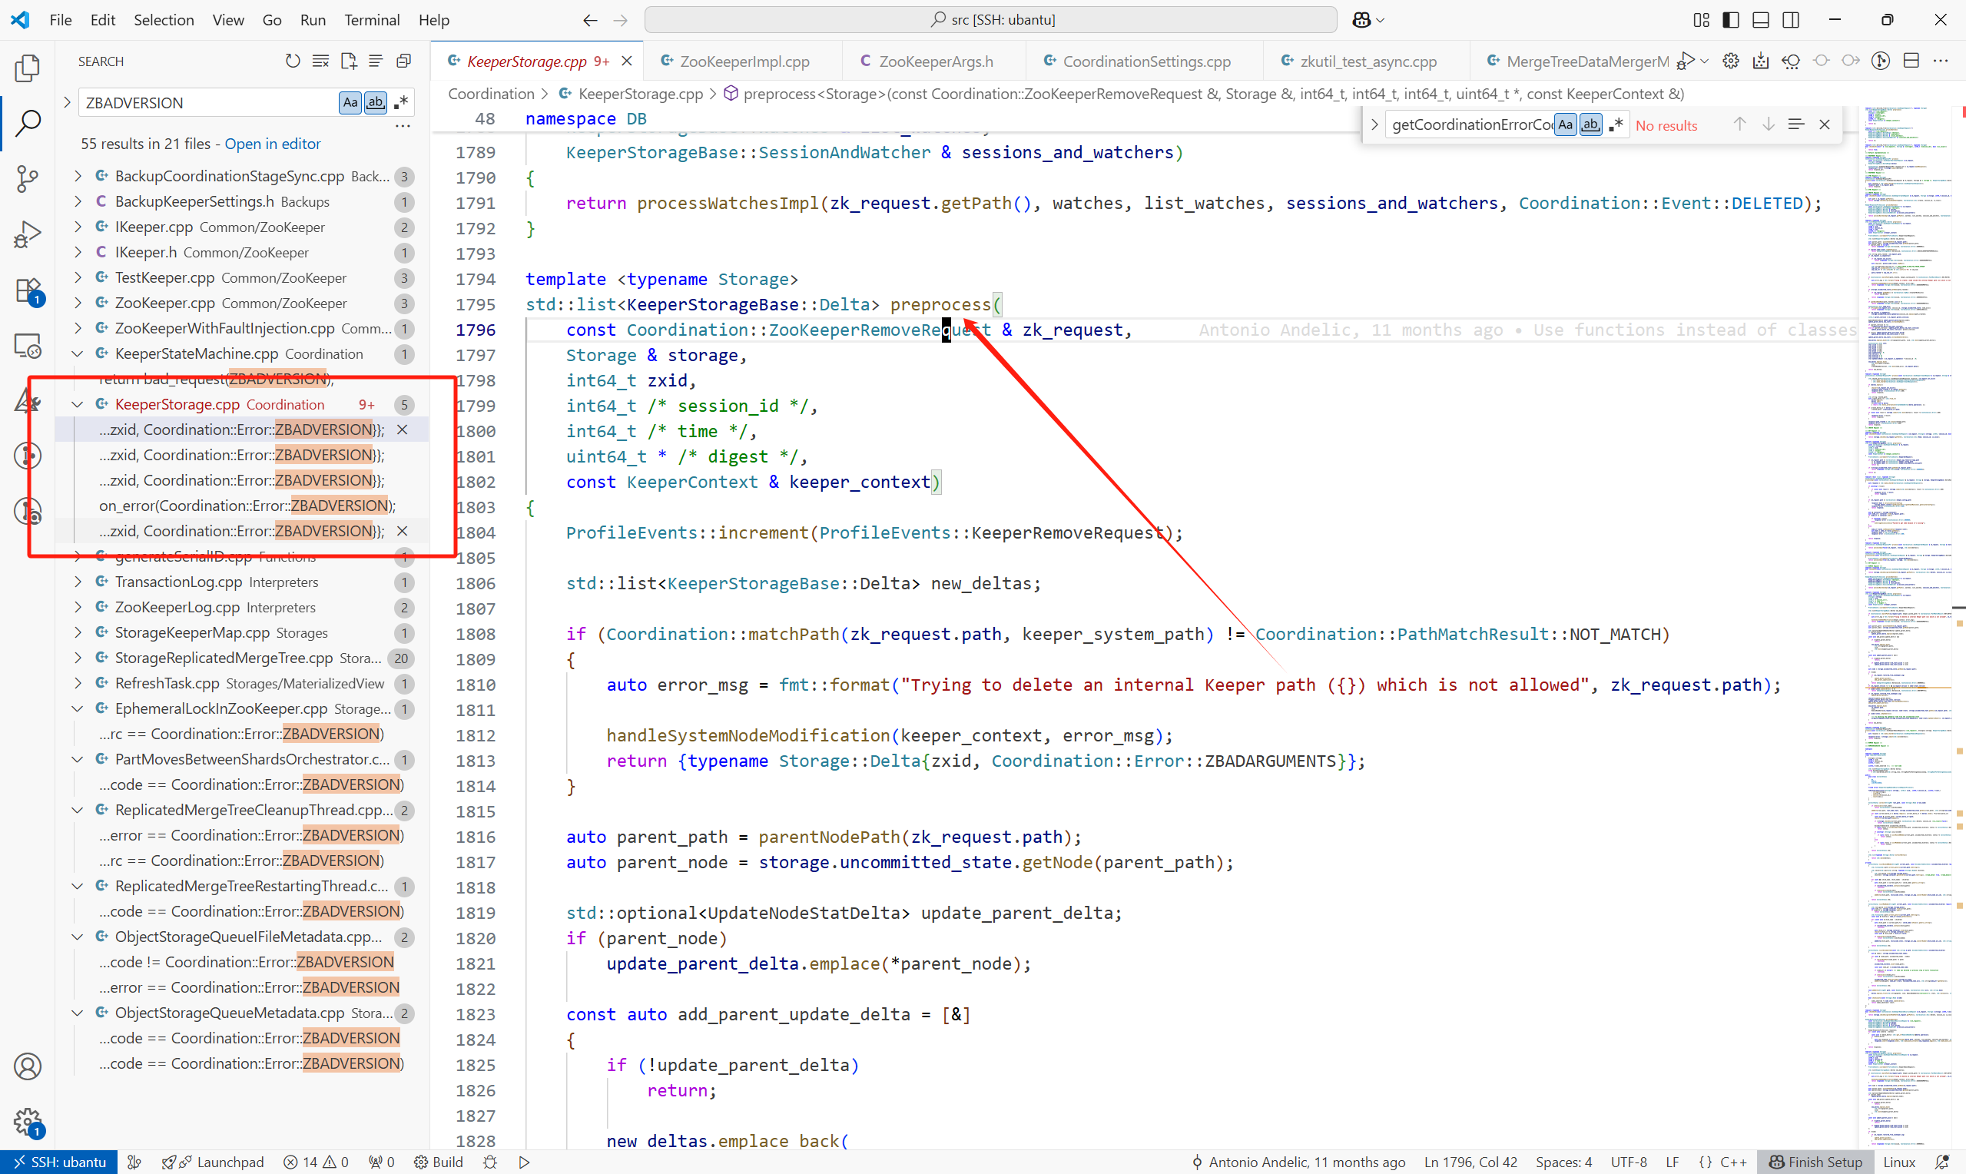The image size is (1966, 1174).
Task: Collapse all search results
Action: [x=403, y=61]
